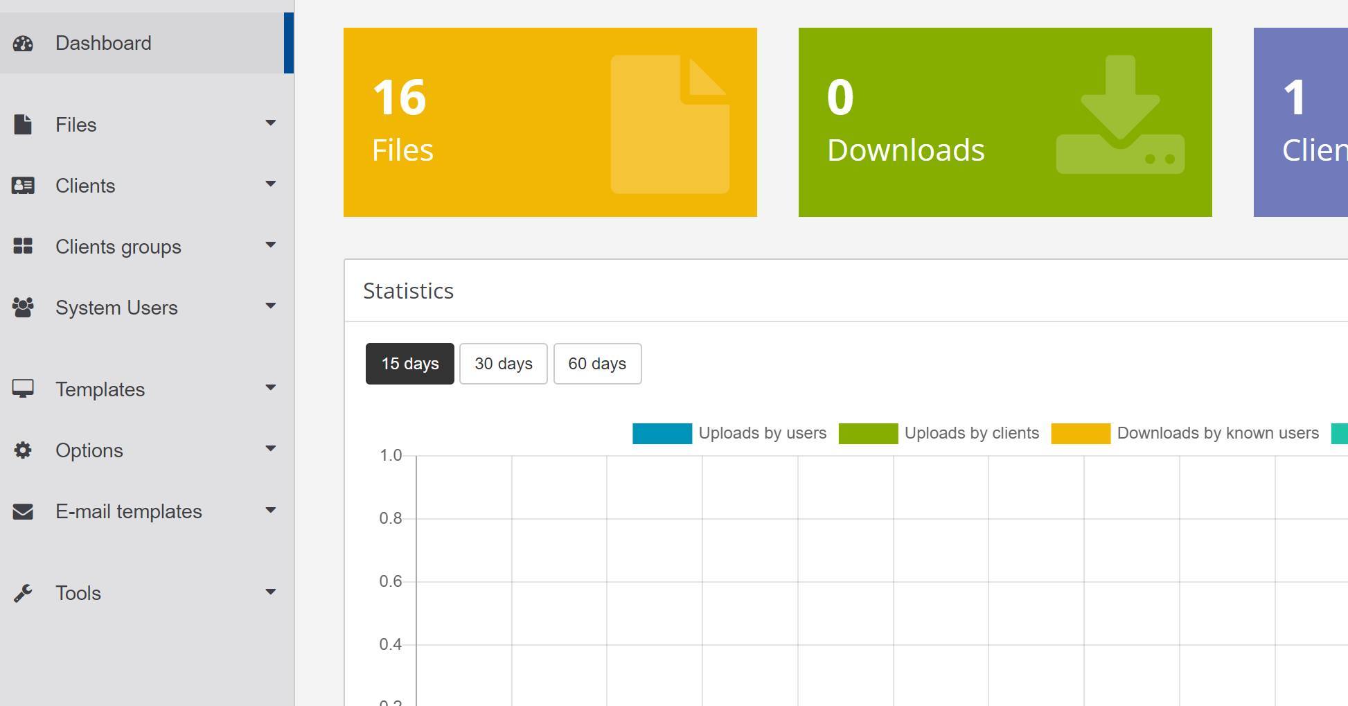Screen dimensions: 1348x706
Task: Click the Templates monitor icon
Action: point(23,389)
